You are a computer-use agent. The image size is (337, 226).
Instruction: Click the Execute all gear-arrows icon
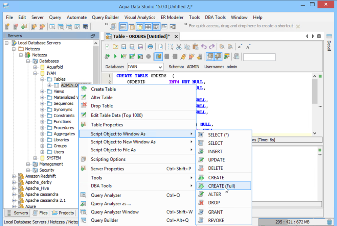point(107,56)
